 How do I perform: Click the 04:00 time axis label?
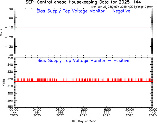[x=37, y=110]
